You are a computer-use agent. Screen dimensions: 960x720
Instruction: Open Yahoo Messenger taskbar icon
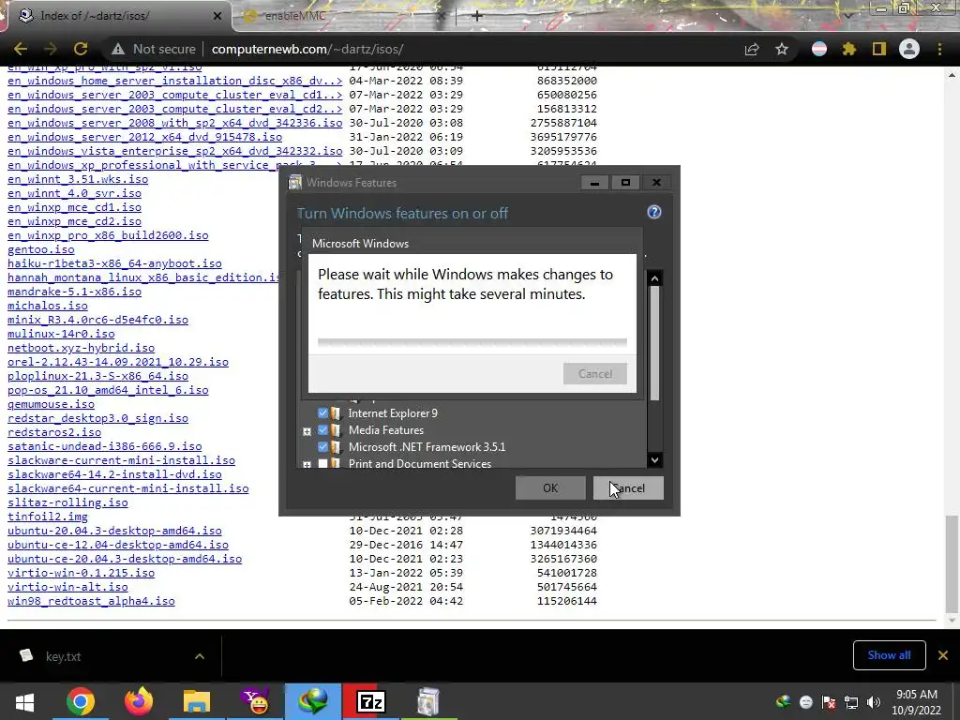click(x=255, y=701)
